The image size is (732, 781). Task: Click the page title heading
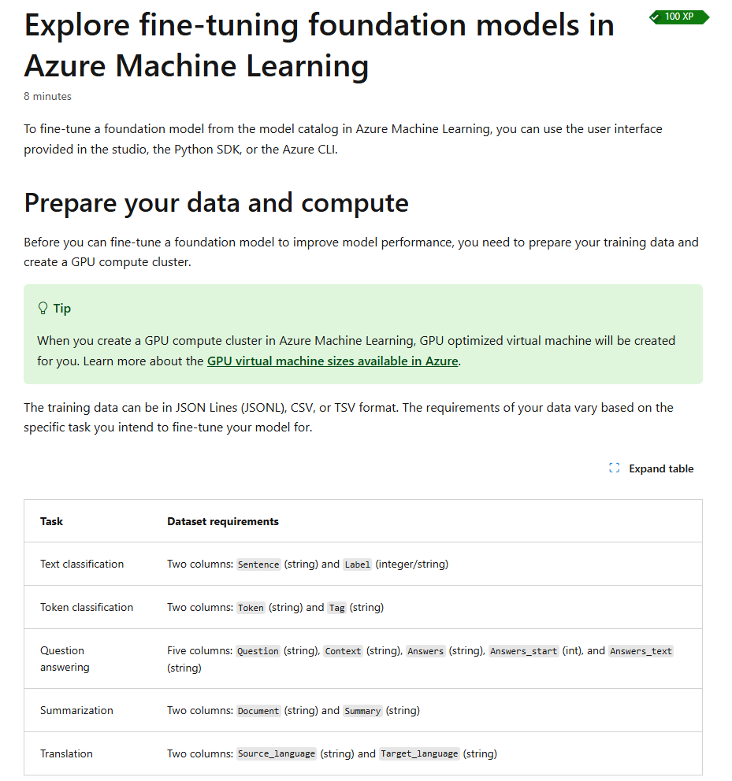319,46
